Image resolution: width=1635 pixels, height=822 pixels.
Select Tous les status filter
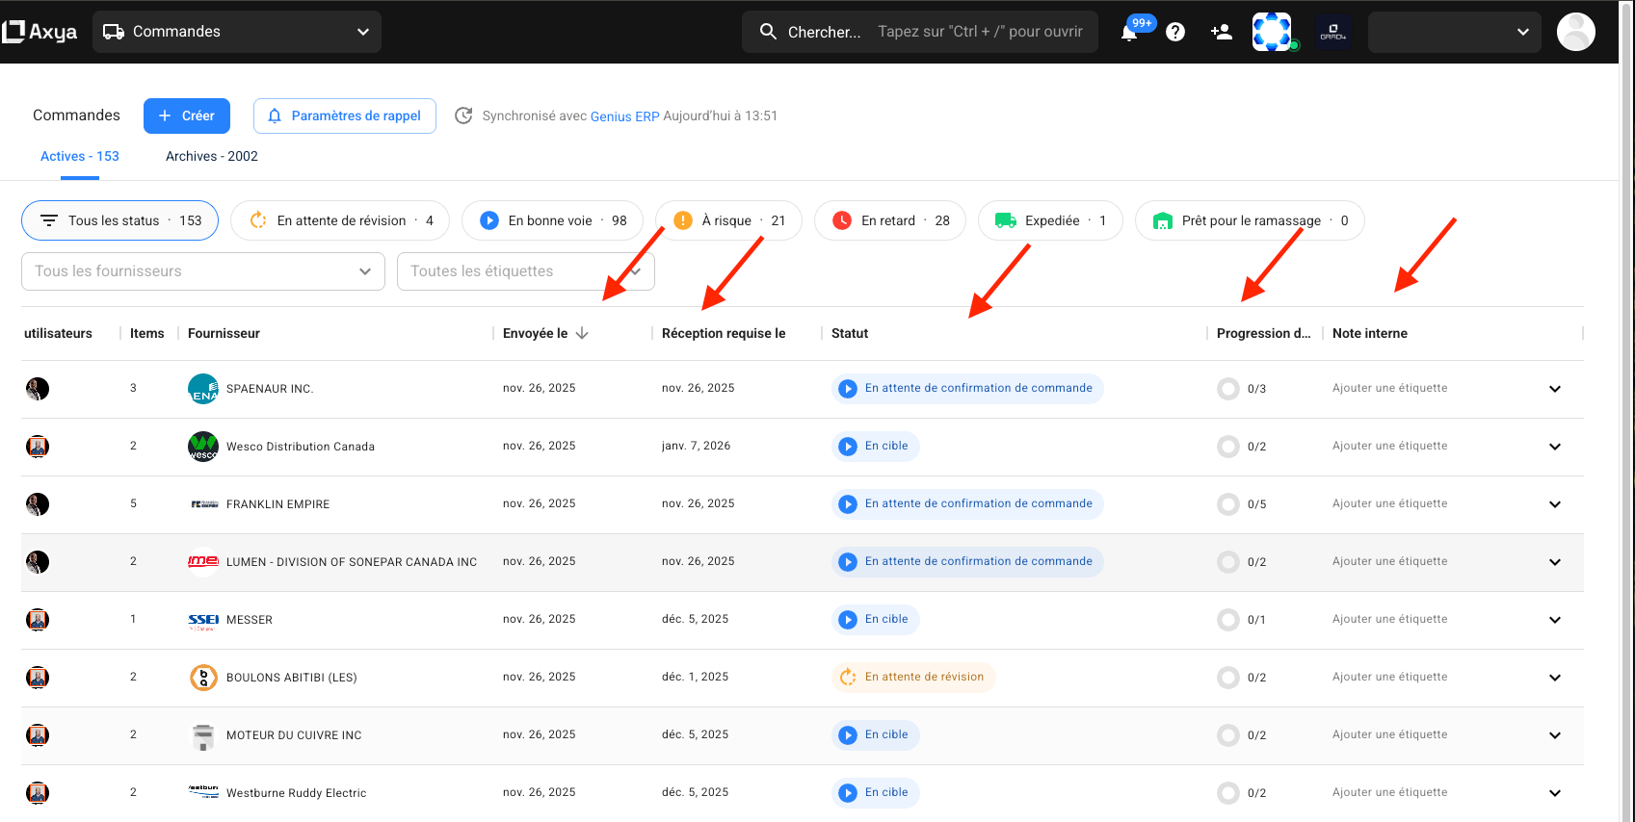(119, 220)
